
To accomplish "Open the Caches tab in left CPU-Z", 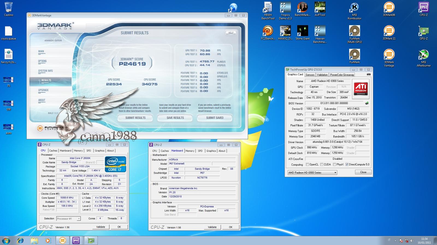I will [x=53, y=150].
